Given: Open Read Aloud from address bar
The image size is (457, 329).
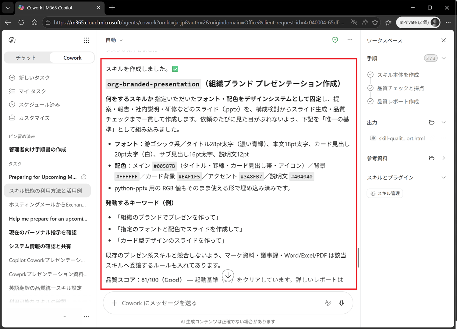Looking at the screenshot, I should click(x=365, y=22).
